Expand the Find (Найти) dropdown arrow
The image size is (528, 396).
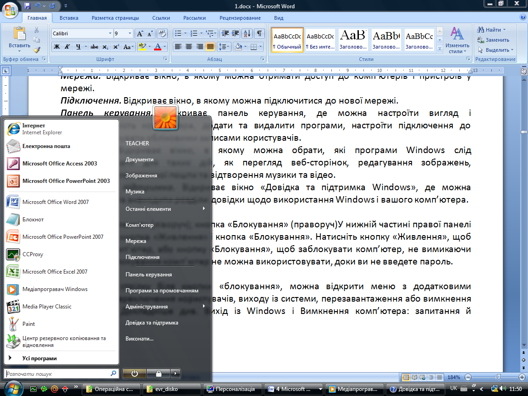tap(504, 30)
